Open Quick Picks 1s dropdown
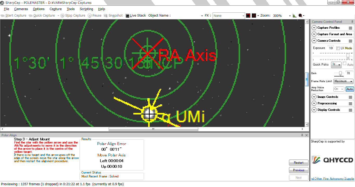355x187 pixels. pos(336,65)
